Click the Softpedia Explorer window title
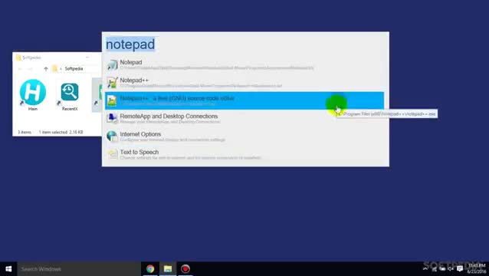The width and height of the screenshot is (489, 276). 31,58
